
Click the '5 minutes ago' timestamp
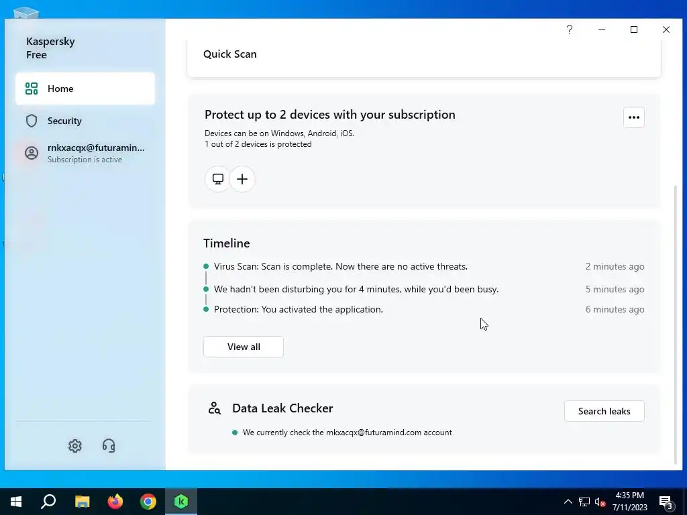tap(615, 289)
